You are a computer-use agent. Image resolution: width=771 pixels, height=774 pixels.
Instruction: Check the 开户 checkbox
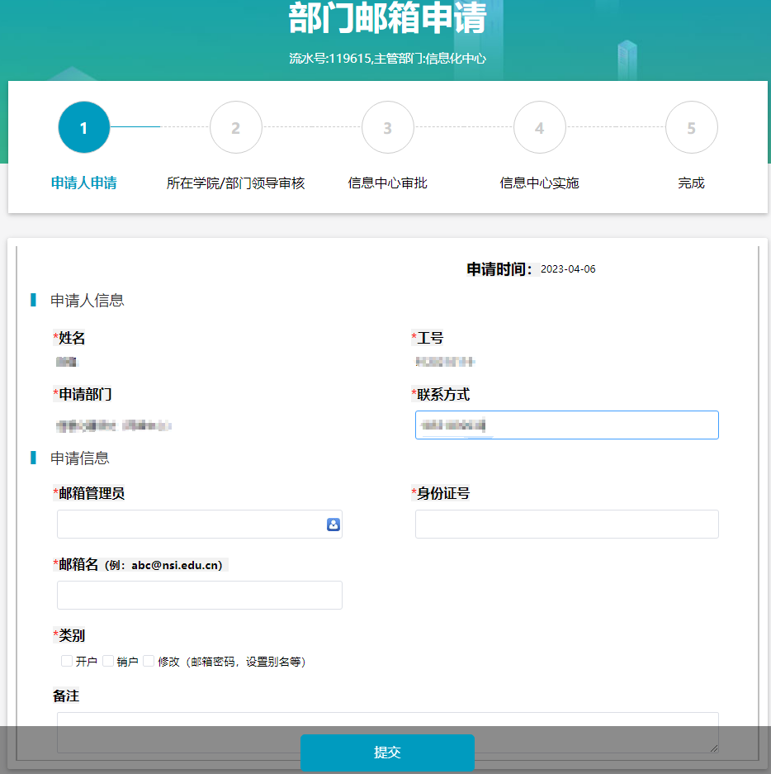67,661
